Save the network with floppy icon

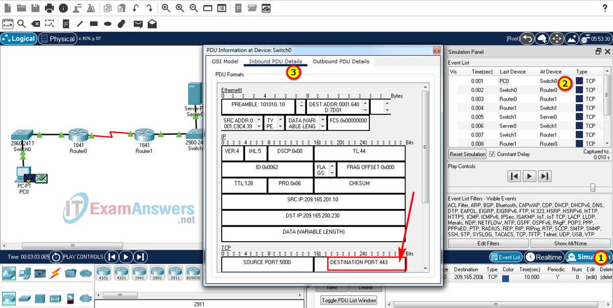35,8
